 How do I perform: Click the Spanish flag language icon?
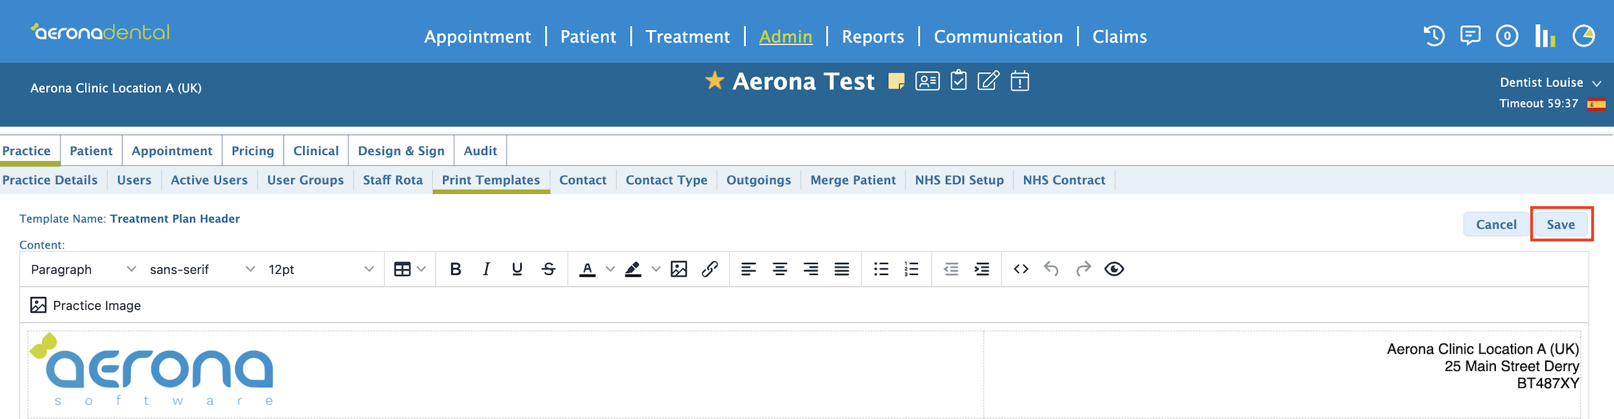pos(1596,104)
